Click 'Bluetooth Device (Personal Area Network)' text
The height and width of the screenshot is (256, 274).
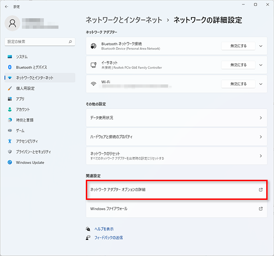(131, 48)
